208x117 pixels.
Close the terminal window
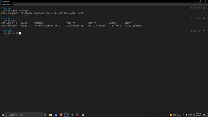tap(205, 1)
